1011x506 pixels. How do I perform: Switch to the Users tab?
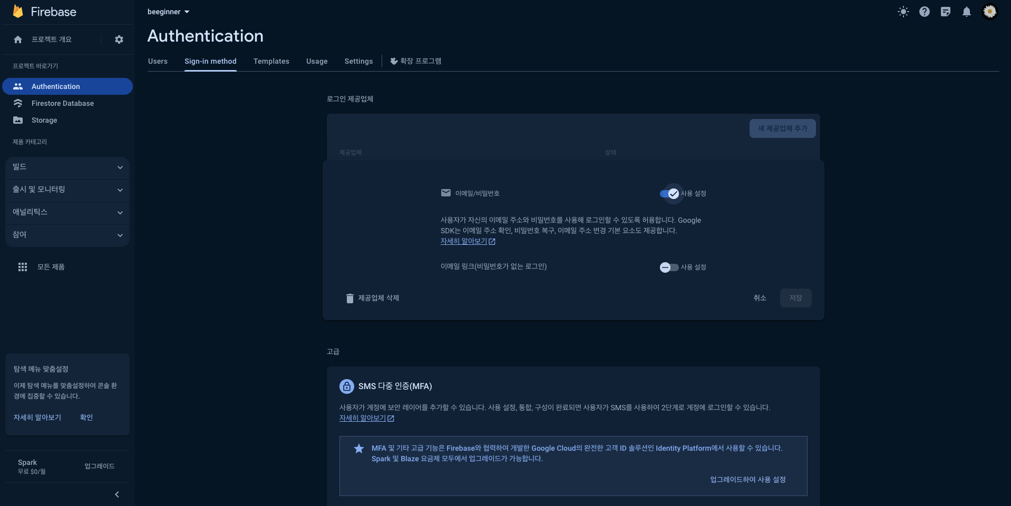(158, 61)
